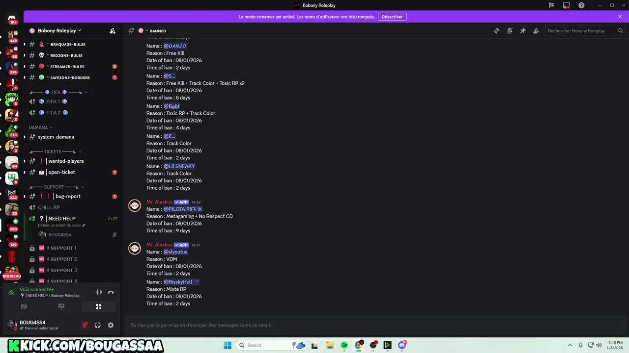This screenshot has height=353, width=629.
Task: Click Définir un statut de salon link
Action: tap(61, 226)
